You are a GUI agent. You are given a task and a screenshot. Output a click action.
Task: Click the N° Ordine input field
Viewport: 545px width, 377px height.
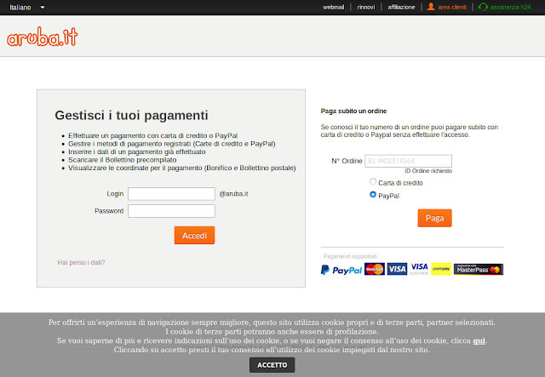coord(408,161)
